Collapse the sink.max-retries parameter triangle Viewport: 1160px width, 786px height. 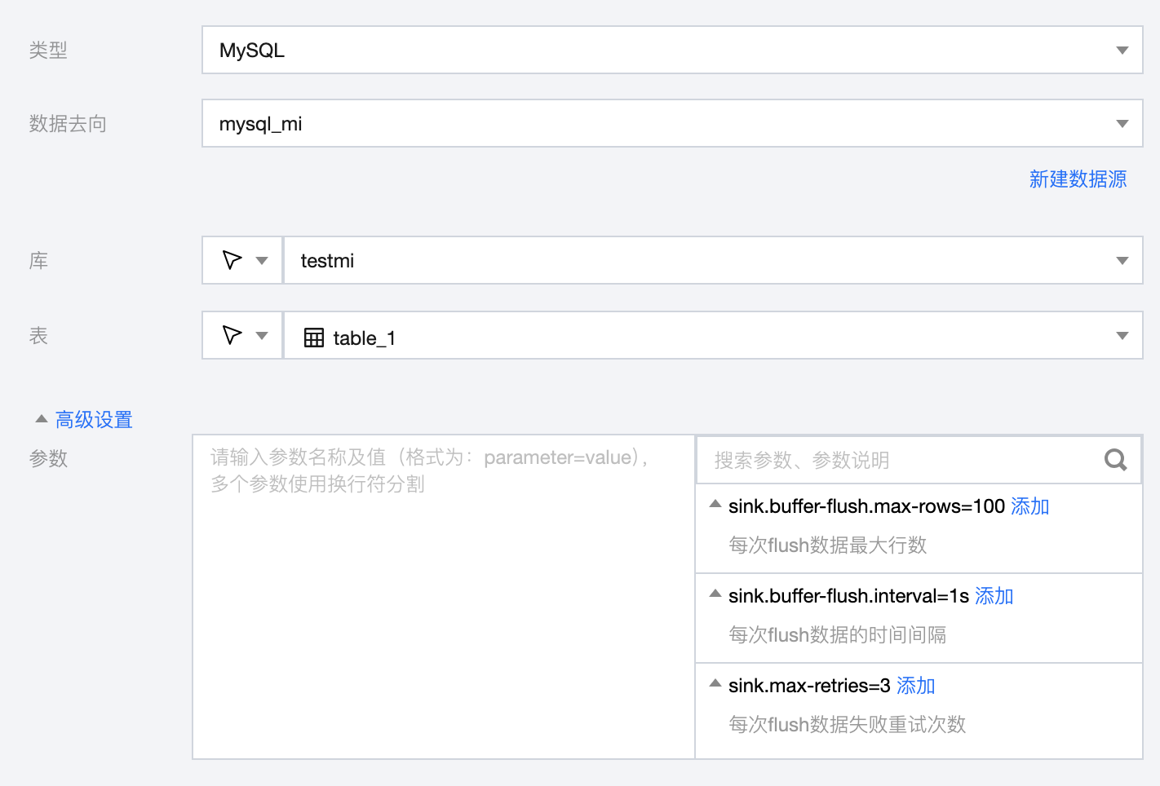coord(715,683)
